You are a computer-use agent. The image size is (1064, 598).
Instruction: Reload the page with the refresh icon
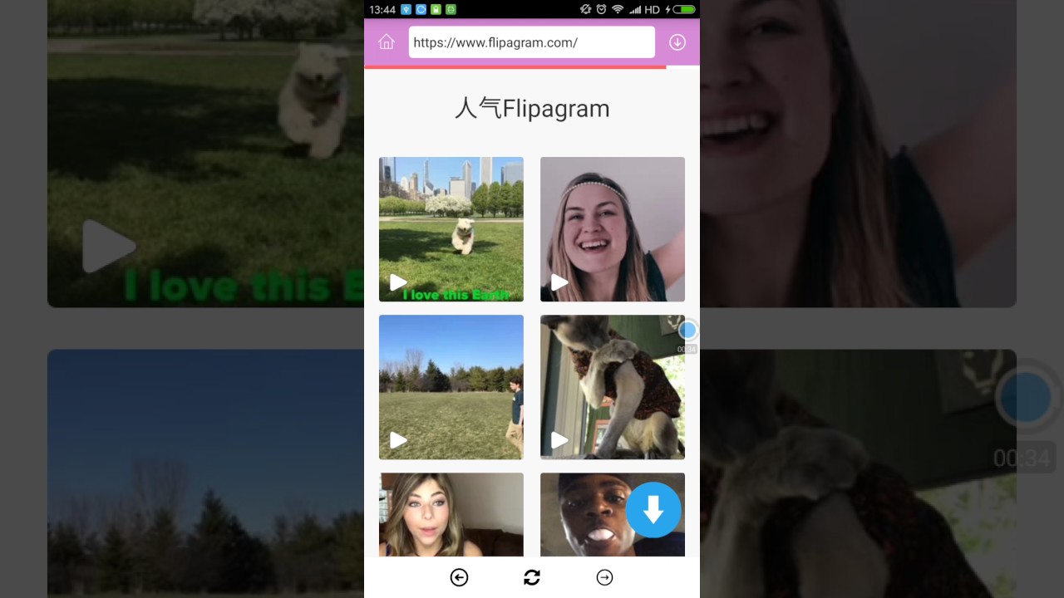[x=532, y=577]
